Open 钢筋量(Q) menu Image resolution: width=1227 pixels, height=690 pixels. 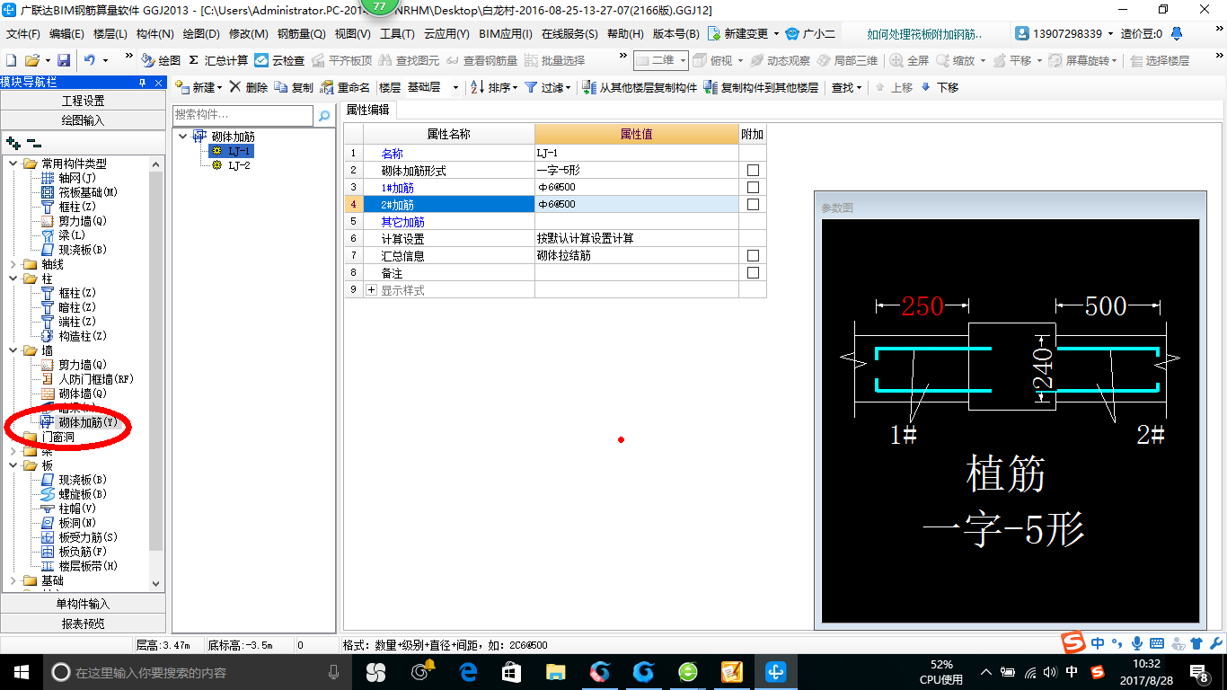pyautogui.click(x=301, y=34)
